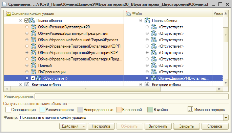
Task: Click the В основной color swatch
Action: click(x=119, y=110)
